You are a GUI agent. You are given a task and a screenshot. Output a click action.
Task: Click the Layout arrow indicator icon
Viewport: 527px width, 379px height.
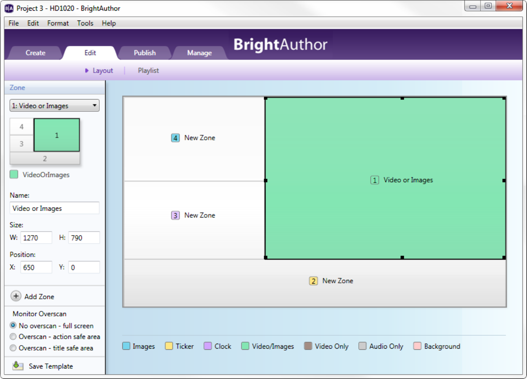point(87,71)
